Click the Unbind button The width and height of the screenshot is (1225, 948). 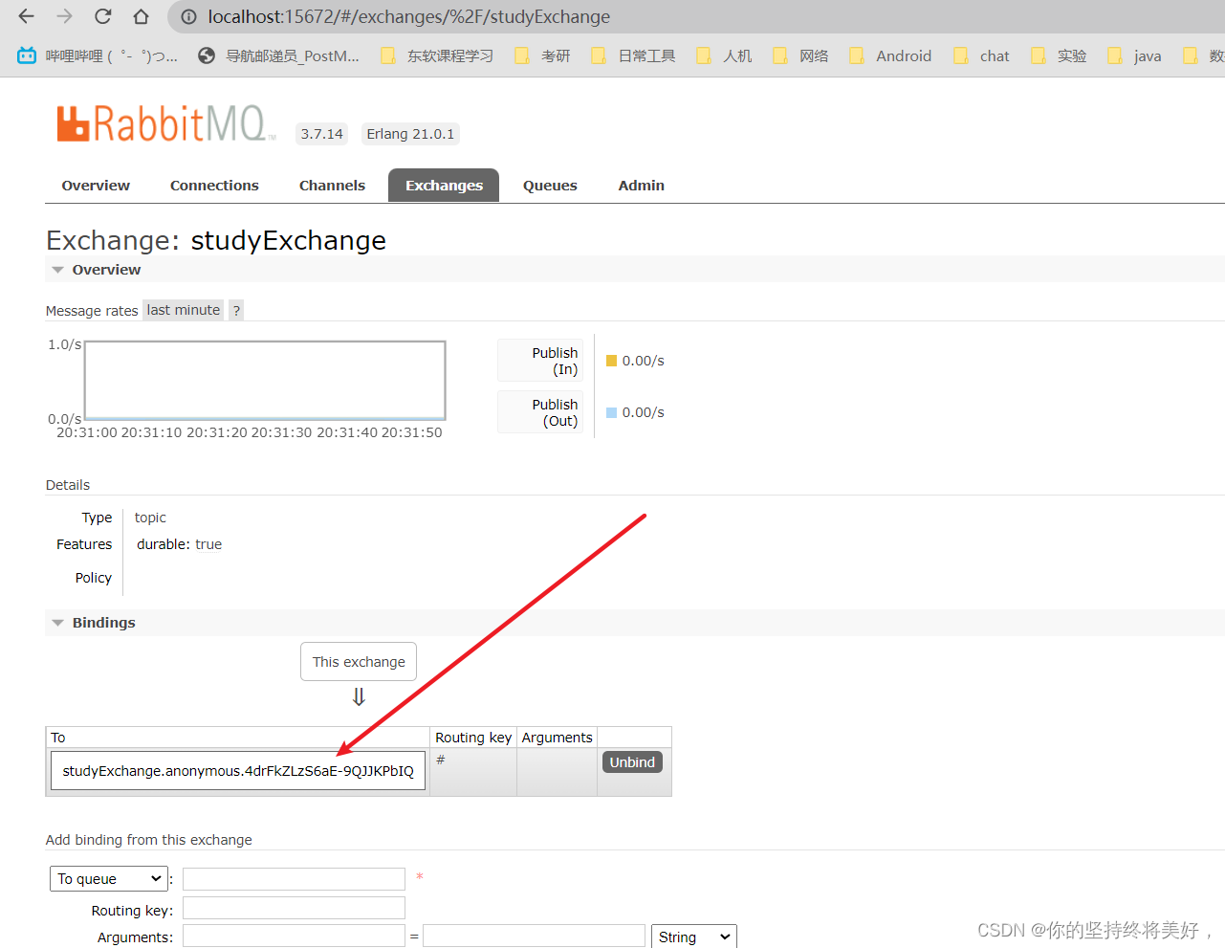pyautogui.click(x=632, y=762)
